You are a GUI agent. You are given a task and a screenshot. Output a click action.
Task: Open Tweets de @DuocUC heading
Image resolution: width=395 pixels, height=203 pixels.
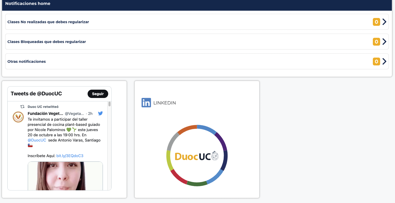[x=36, y=94]
